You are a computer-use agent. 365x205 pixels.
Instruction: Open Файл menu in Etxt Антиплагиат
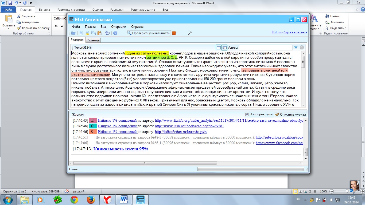(x=76, y=27)
